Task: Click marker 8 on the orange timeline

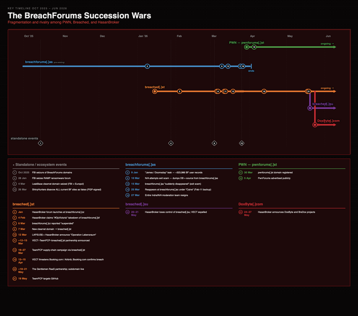Action: click(x=218, y=91)
